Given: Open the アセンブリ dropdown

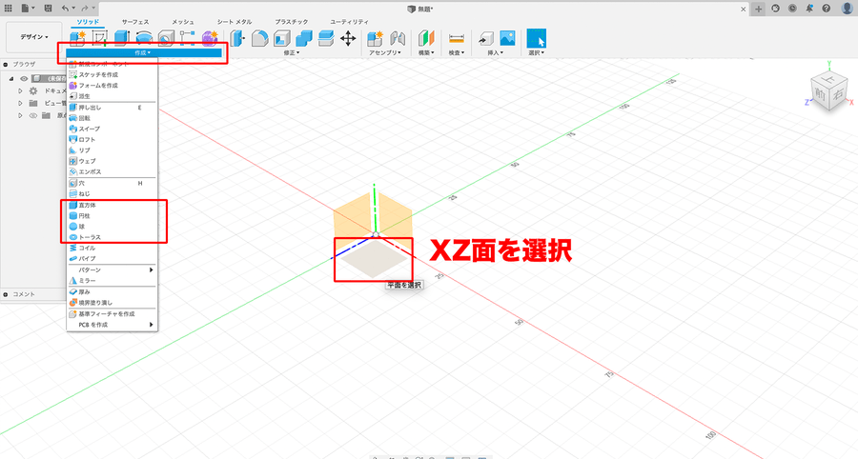Looking at the screenshot, I should coord(385,52).
